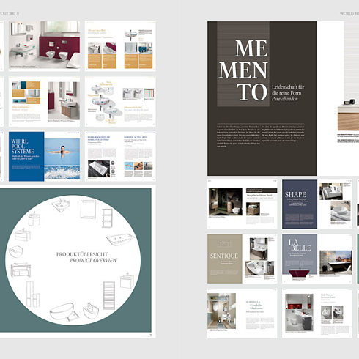Click the wall-hung toilet line drawing
Image resolution: width=359 pixels, height=359 pixels.
point(16,251)
